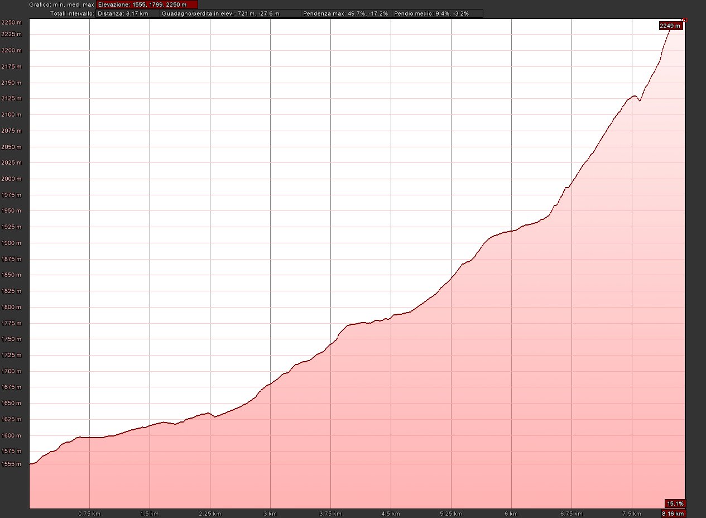Click the 0.75 km axis label
Image resolution: width=706 pixels, height=518 pixels.
(89, 513)
